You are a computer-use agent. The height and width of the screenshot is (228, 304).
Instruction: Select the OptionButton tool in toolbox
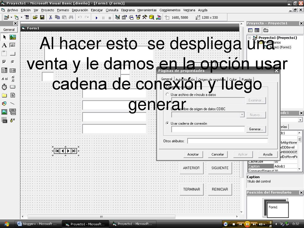pos(12,62)
